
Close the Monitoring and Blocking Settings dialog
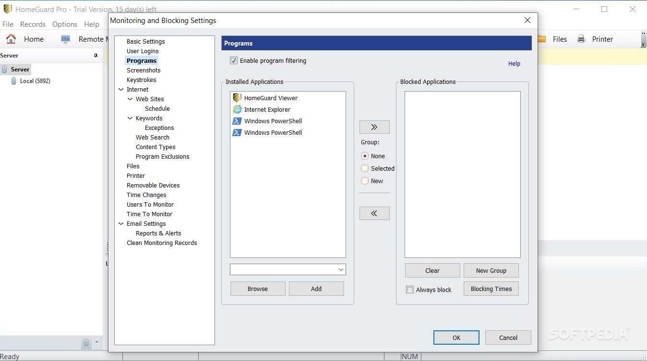(x=527, y=20)
